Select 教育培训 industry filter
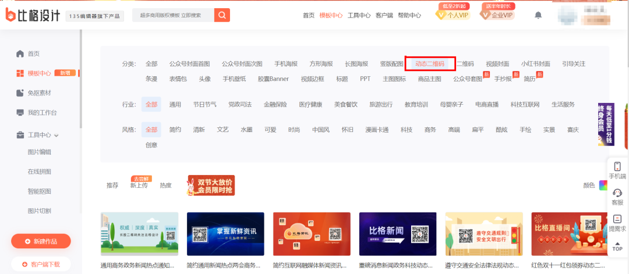The width and height of the screenshot is (629, 274). tap(416, 105)
